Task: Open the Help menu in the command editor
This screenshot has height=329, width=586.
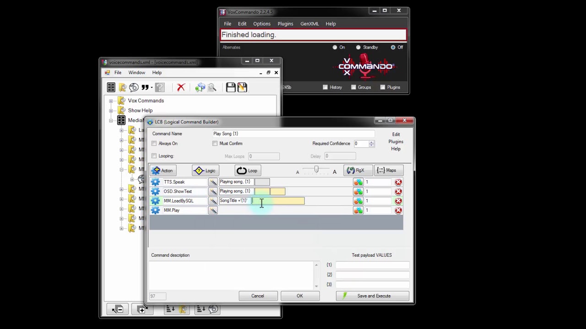Action: point(157,73)
